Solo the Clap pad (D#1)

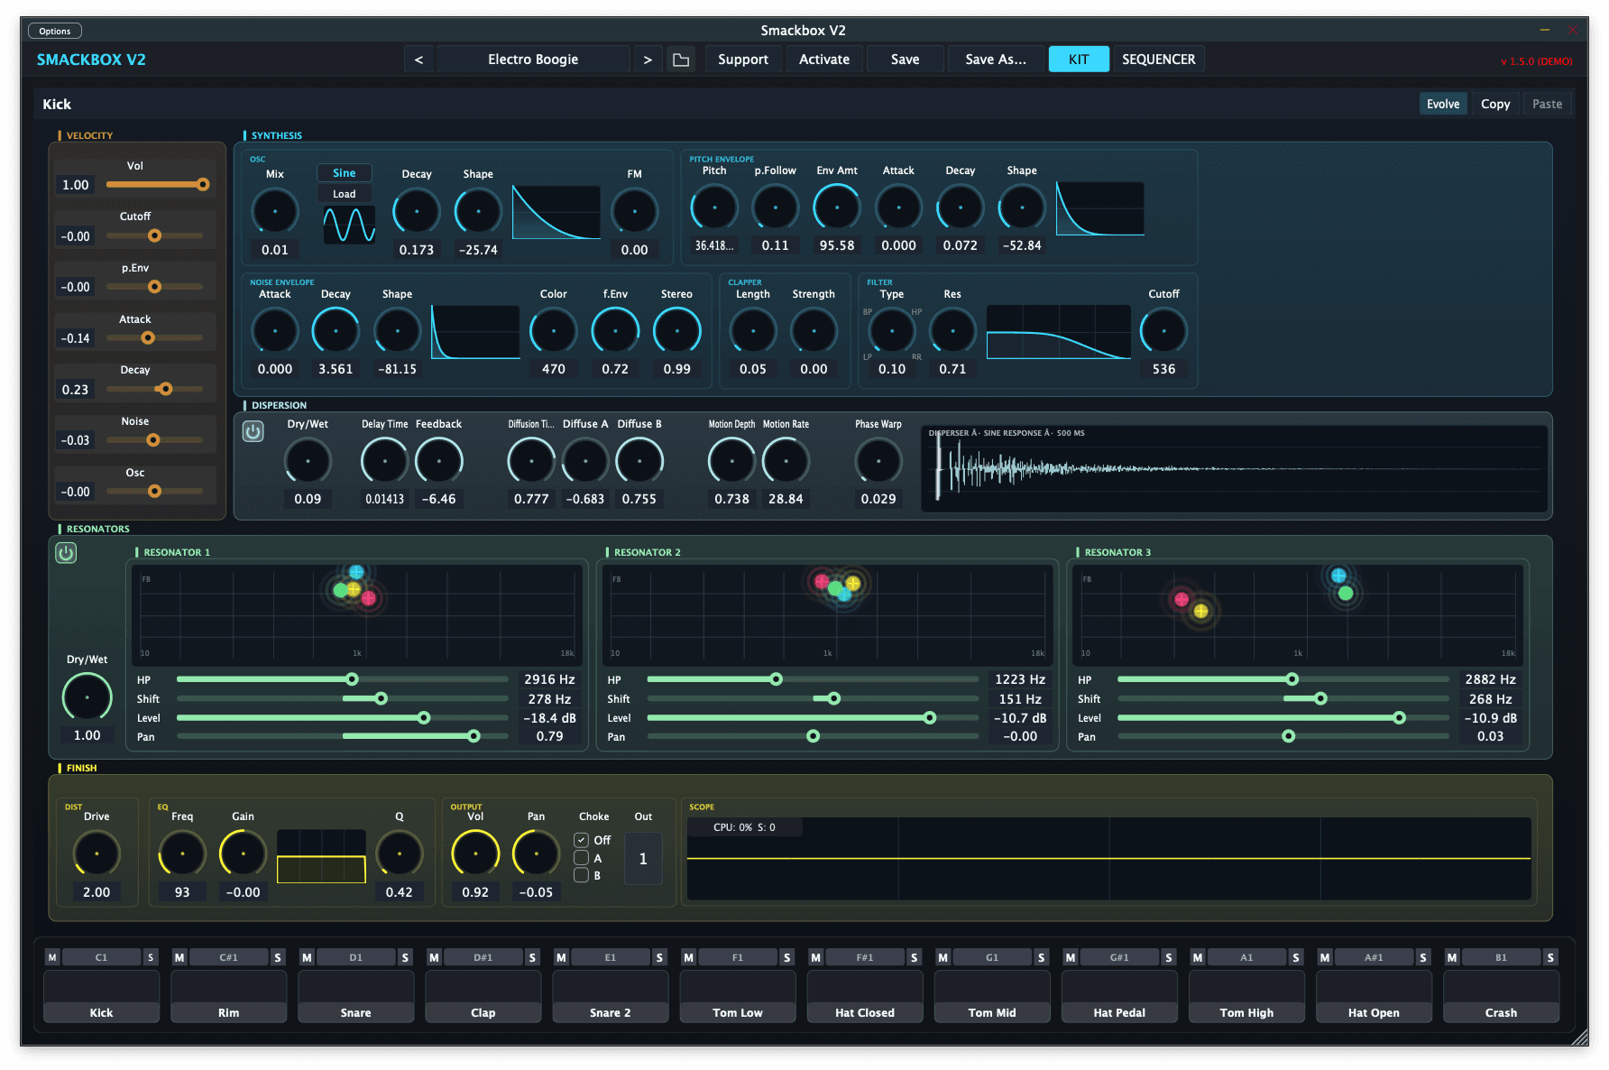(x=532, y=957)
